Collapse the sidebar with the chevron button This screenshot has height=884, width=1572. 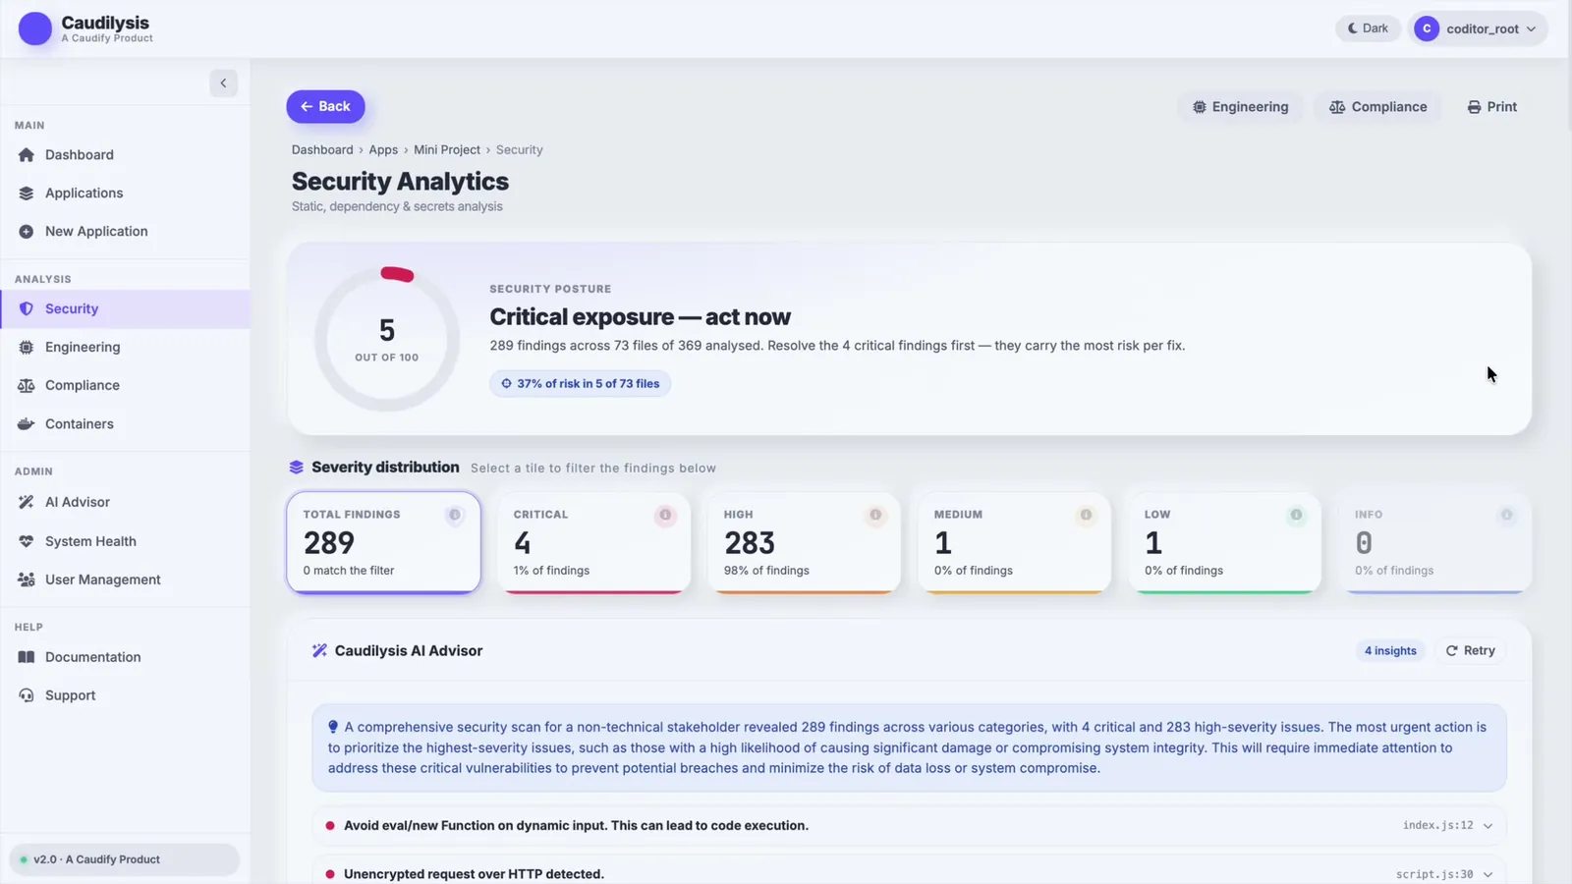pos(223,83)
